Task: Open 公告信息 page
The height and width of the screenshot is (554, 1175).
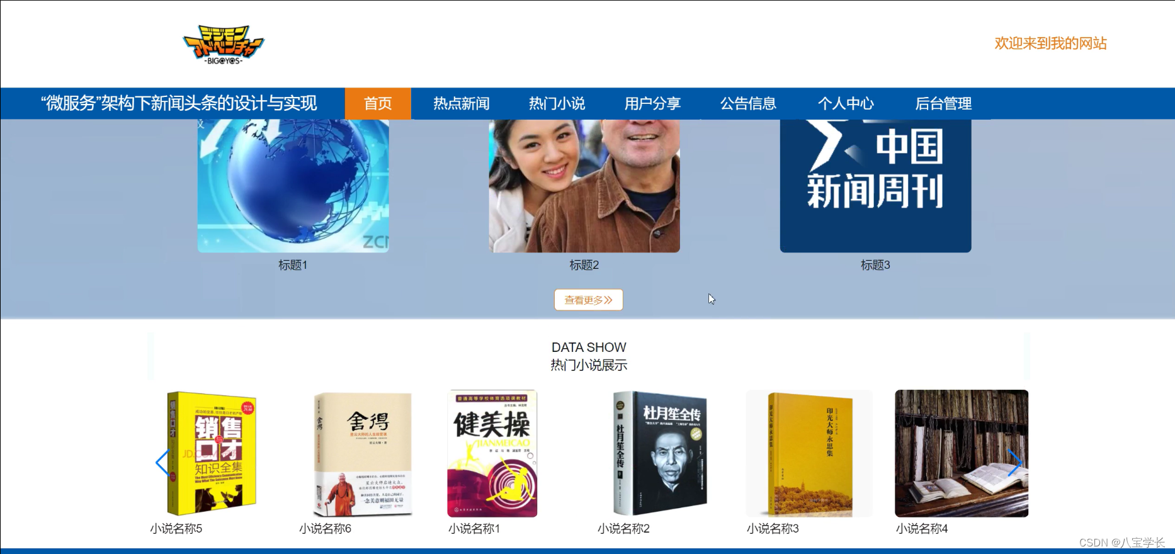Action: pos(749,103)
